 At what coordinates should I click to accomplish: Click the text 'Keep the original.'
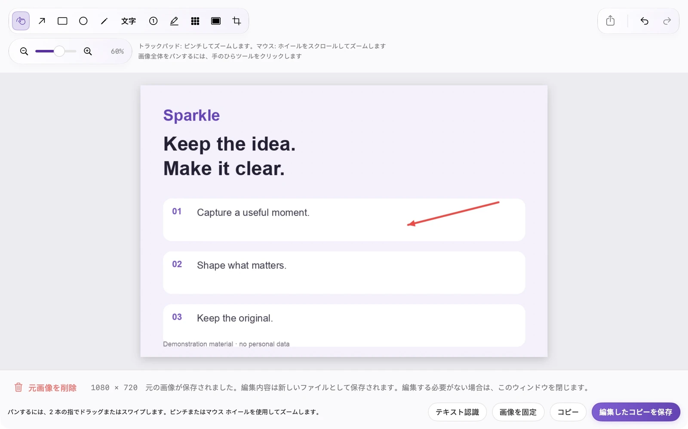235,318
